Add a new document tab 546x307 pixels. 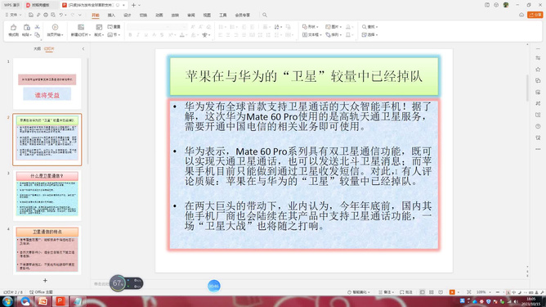click(x=134, y=5)
